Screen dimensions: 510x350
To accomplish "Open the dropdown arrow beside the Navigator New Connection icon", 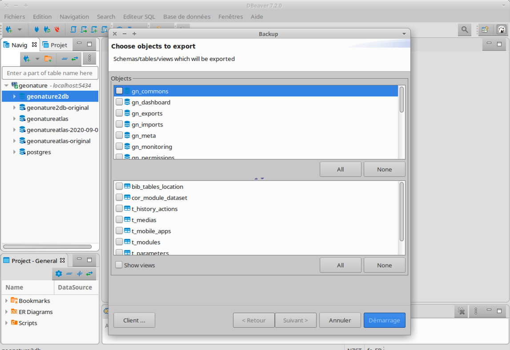I will (37, 59).
